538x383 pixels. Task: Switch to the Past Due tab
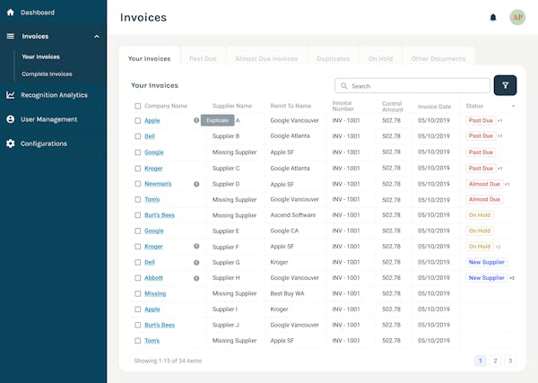point(203,58)
